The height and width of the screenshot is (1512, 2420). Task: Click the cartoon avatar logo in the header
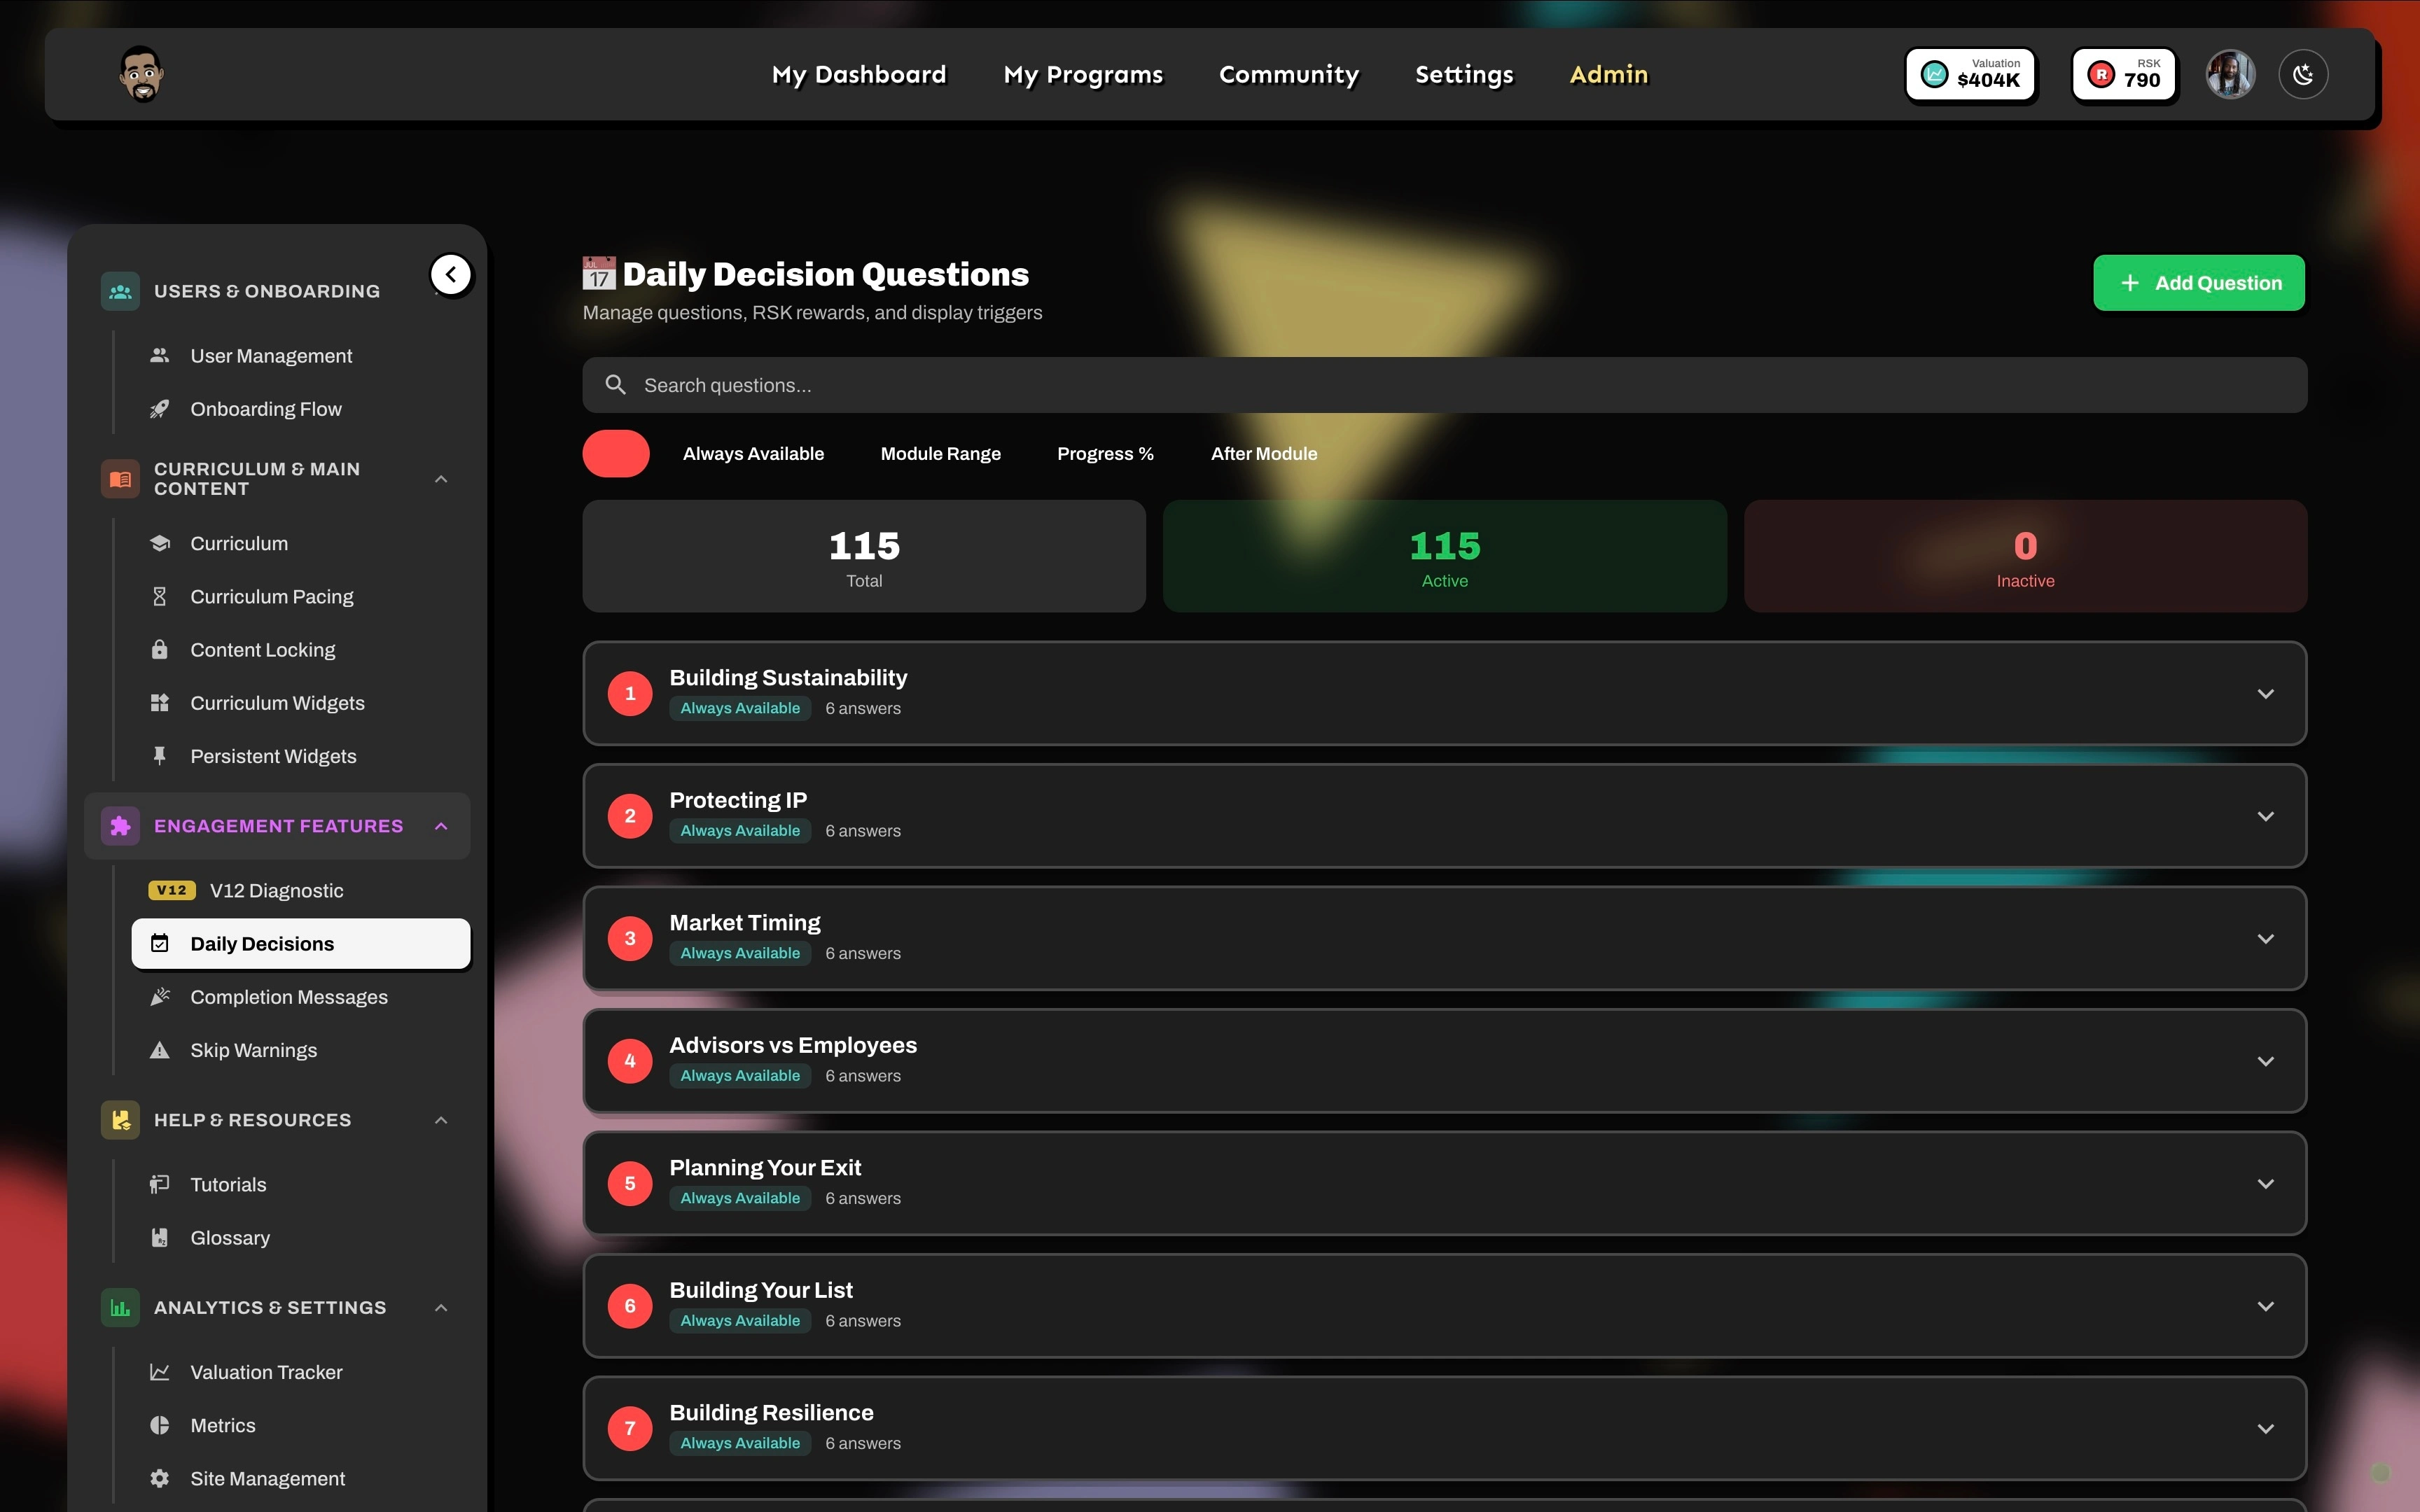tap(142, 75)
